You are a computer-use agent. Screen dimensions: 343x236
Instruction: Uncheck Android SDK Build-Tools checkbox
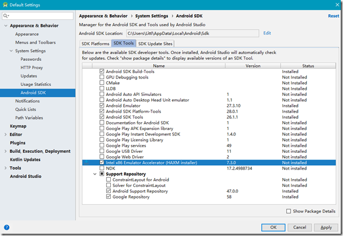[x=102, y=71]
